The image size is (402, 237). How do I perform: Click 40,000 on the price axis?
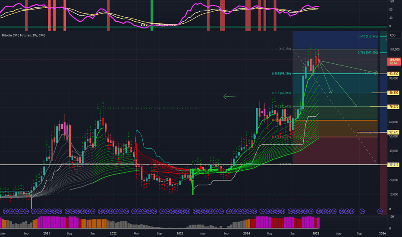click(x=394, y=151)
